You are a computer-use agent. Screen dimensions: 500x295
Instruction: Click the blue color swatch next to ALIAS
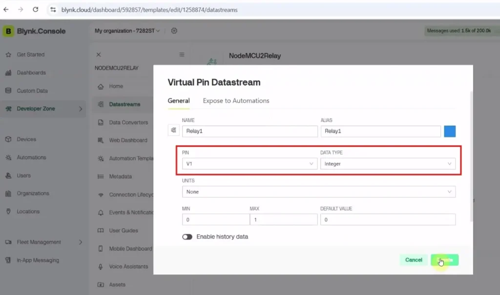[x=449, y=131]
